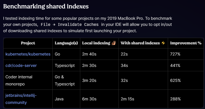
Task: Select the File → Invalidate Caches code text
Action: coord(70,25)
